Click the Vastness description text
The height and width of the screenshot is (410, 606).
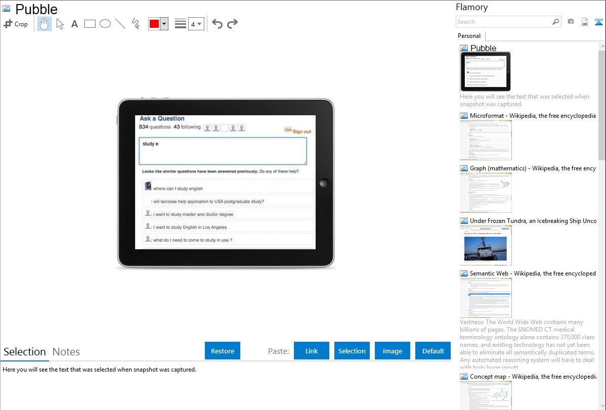[528, 344]
